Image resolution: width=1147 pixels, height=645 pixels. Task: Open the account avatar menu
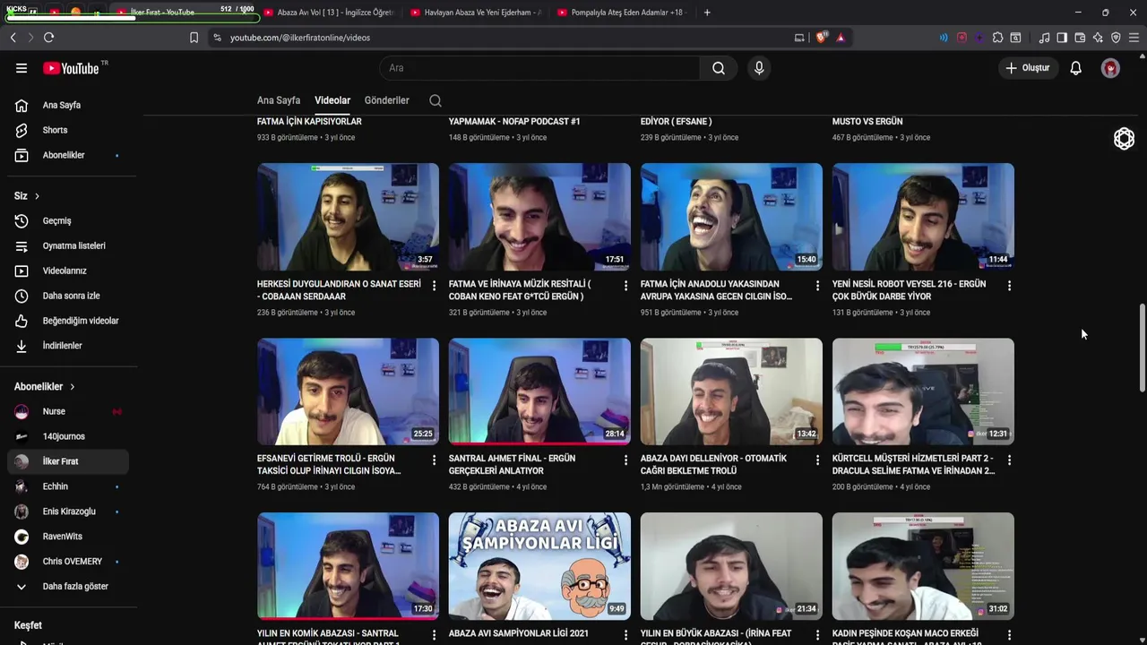point(1110,68)
